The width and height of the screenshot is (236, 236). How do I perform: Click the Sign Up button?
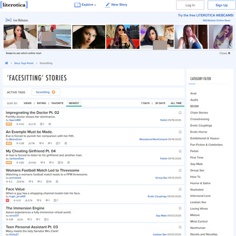tap(222, 5)
